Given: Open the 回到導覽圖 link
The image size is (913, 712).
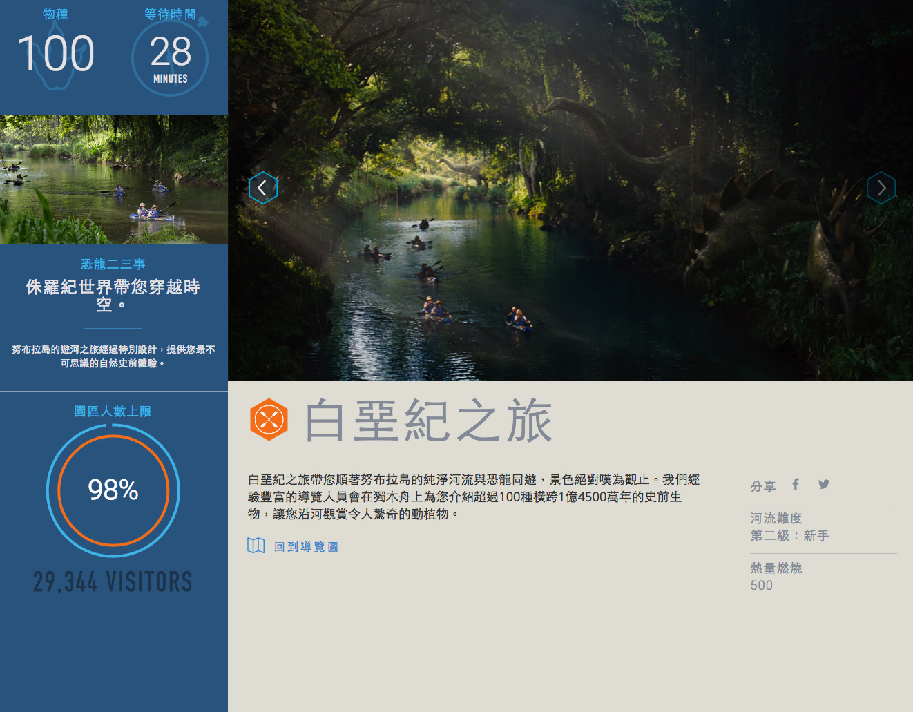Looking at the screenshot, I should (x=306, y=547).
